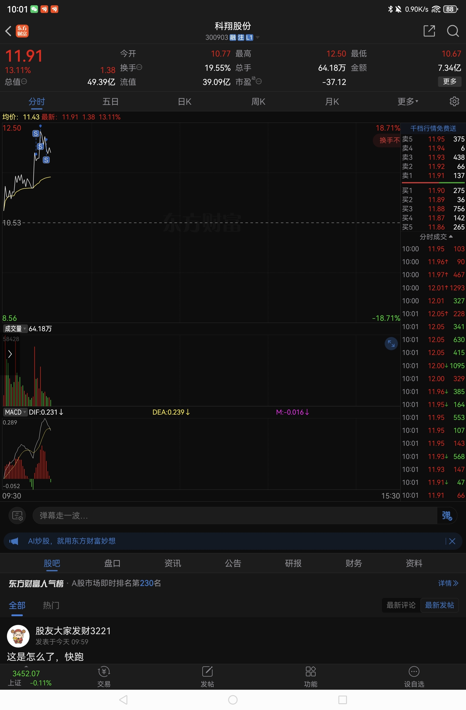Open the 详情 popularity ranking link
Viewport: 466px width, 710px height.
448,583
